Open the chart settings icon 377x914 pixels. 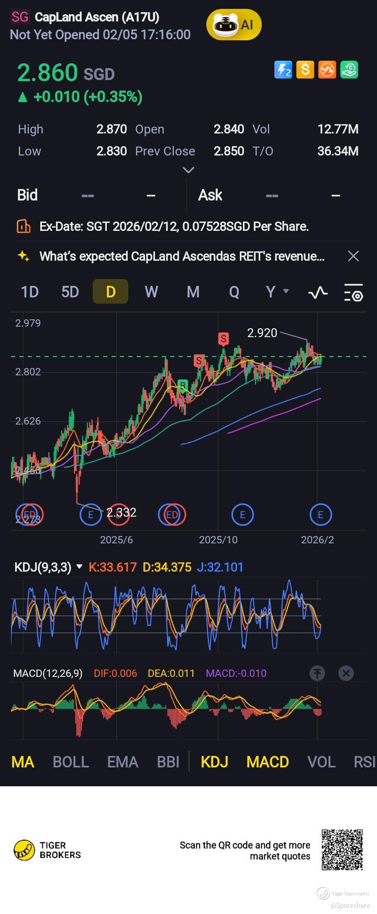353,293
